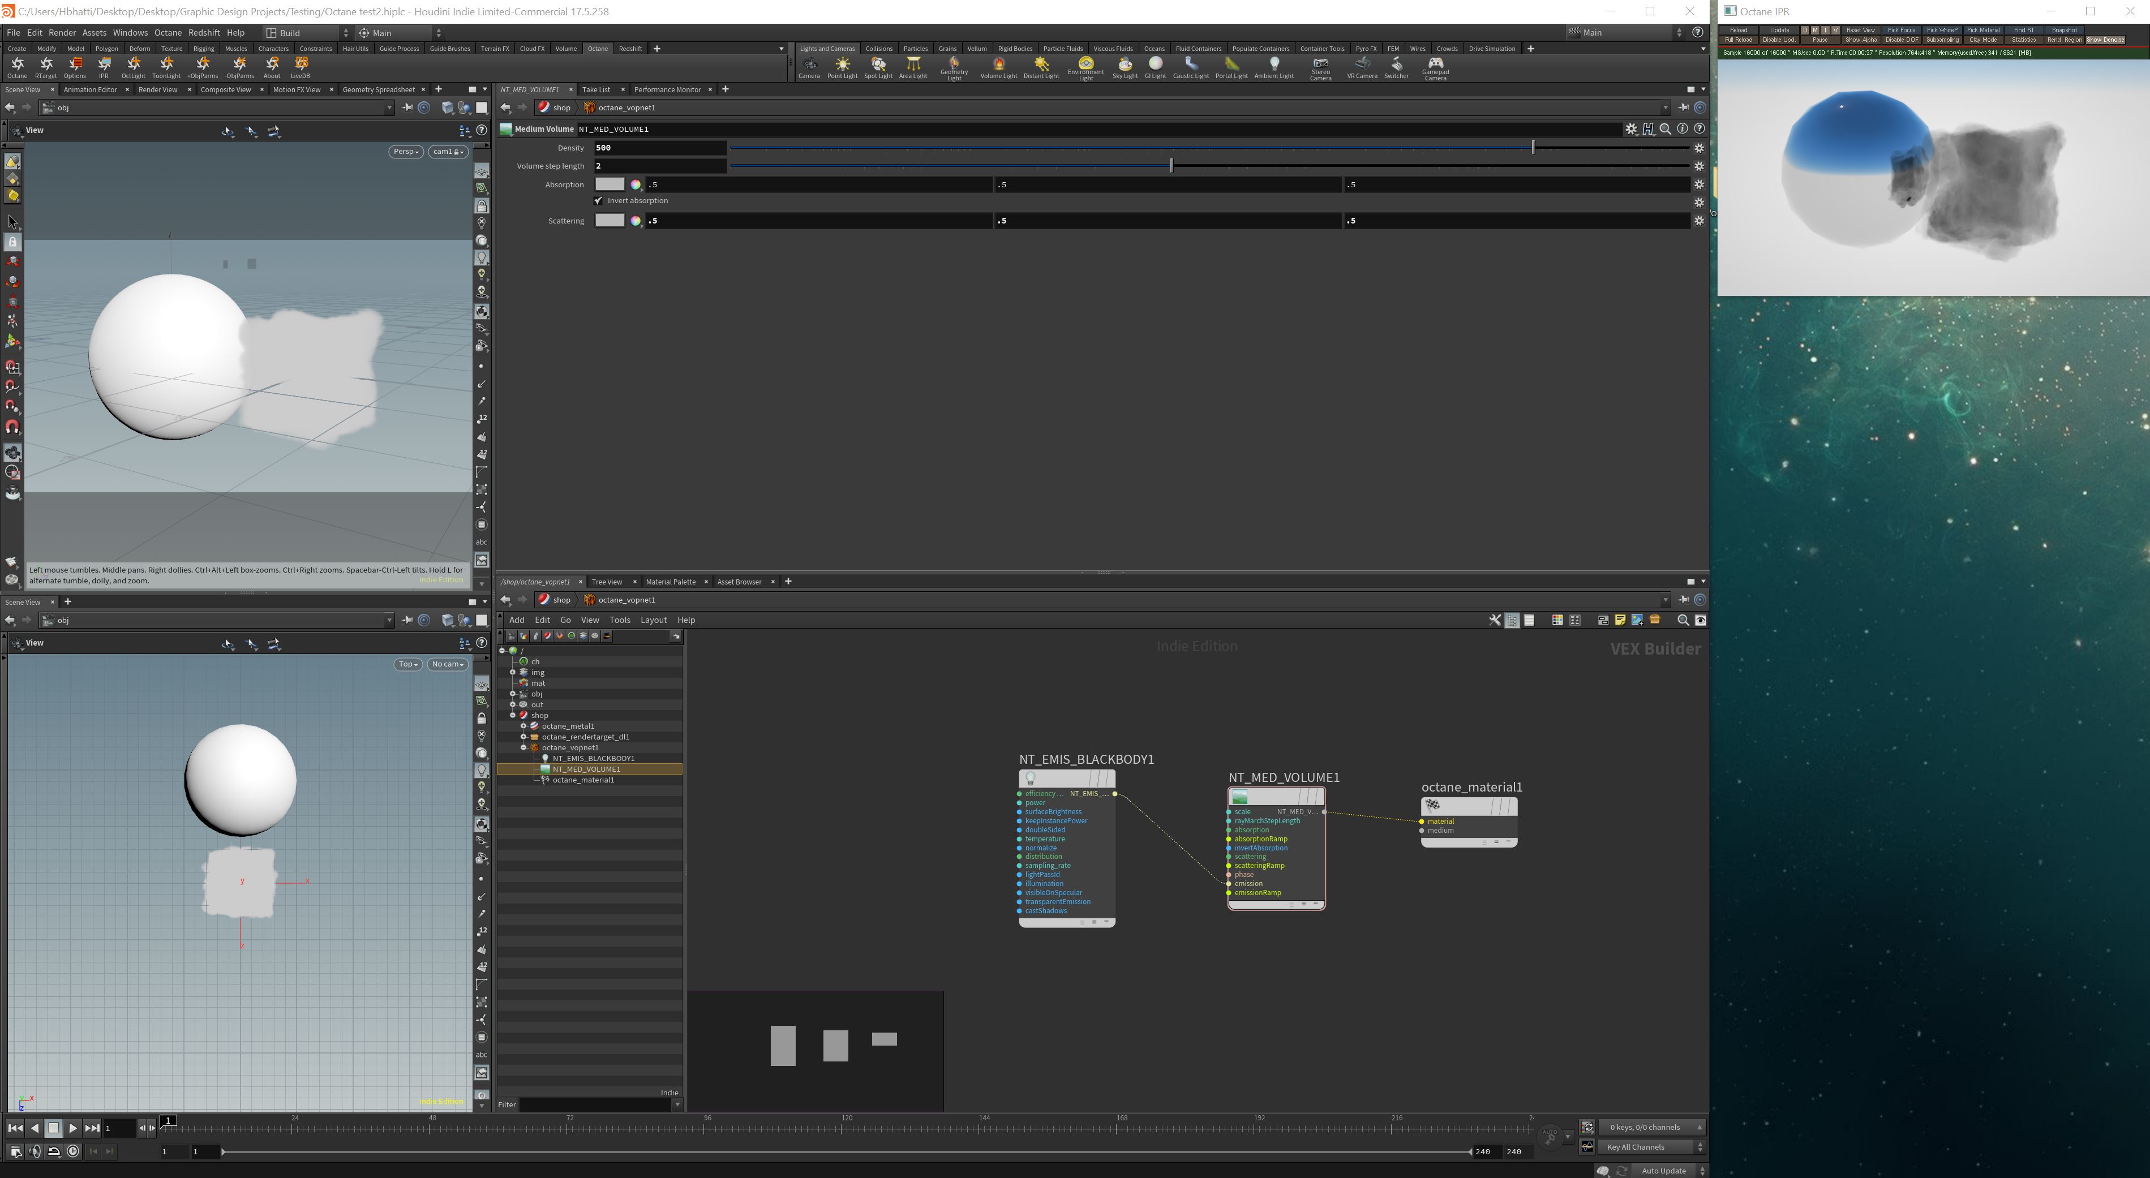Open the Redshift menu
2150x1178 pixels.
(x=204, y=33)
